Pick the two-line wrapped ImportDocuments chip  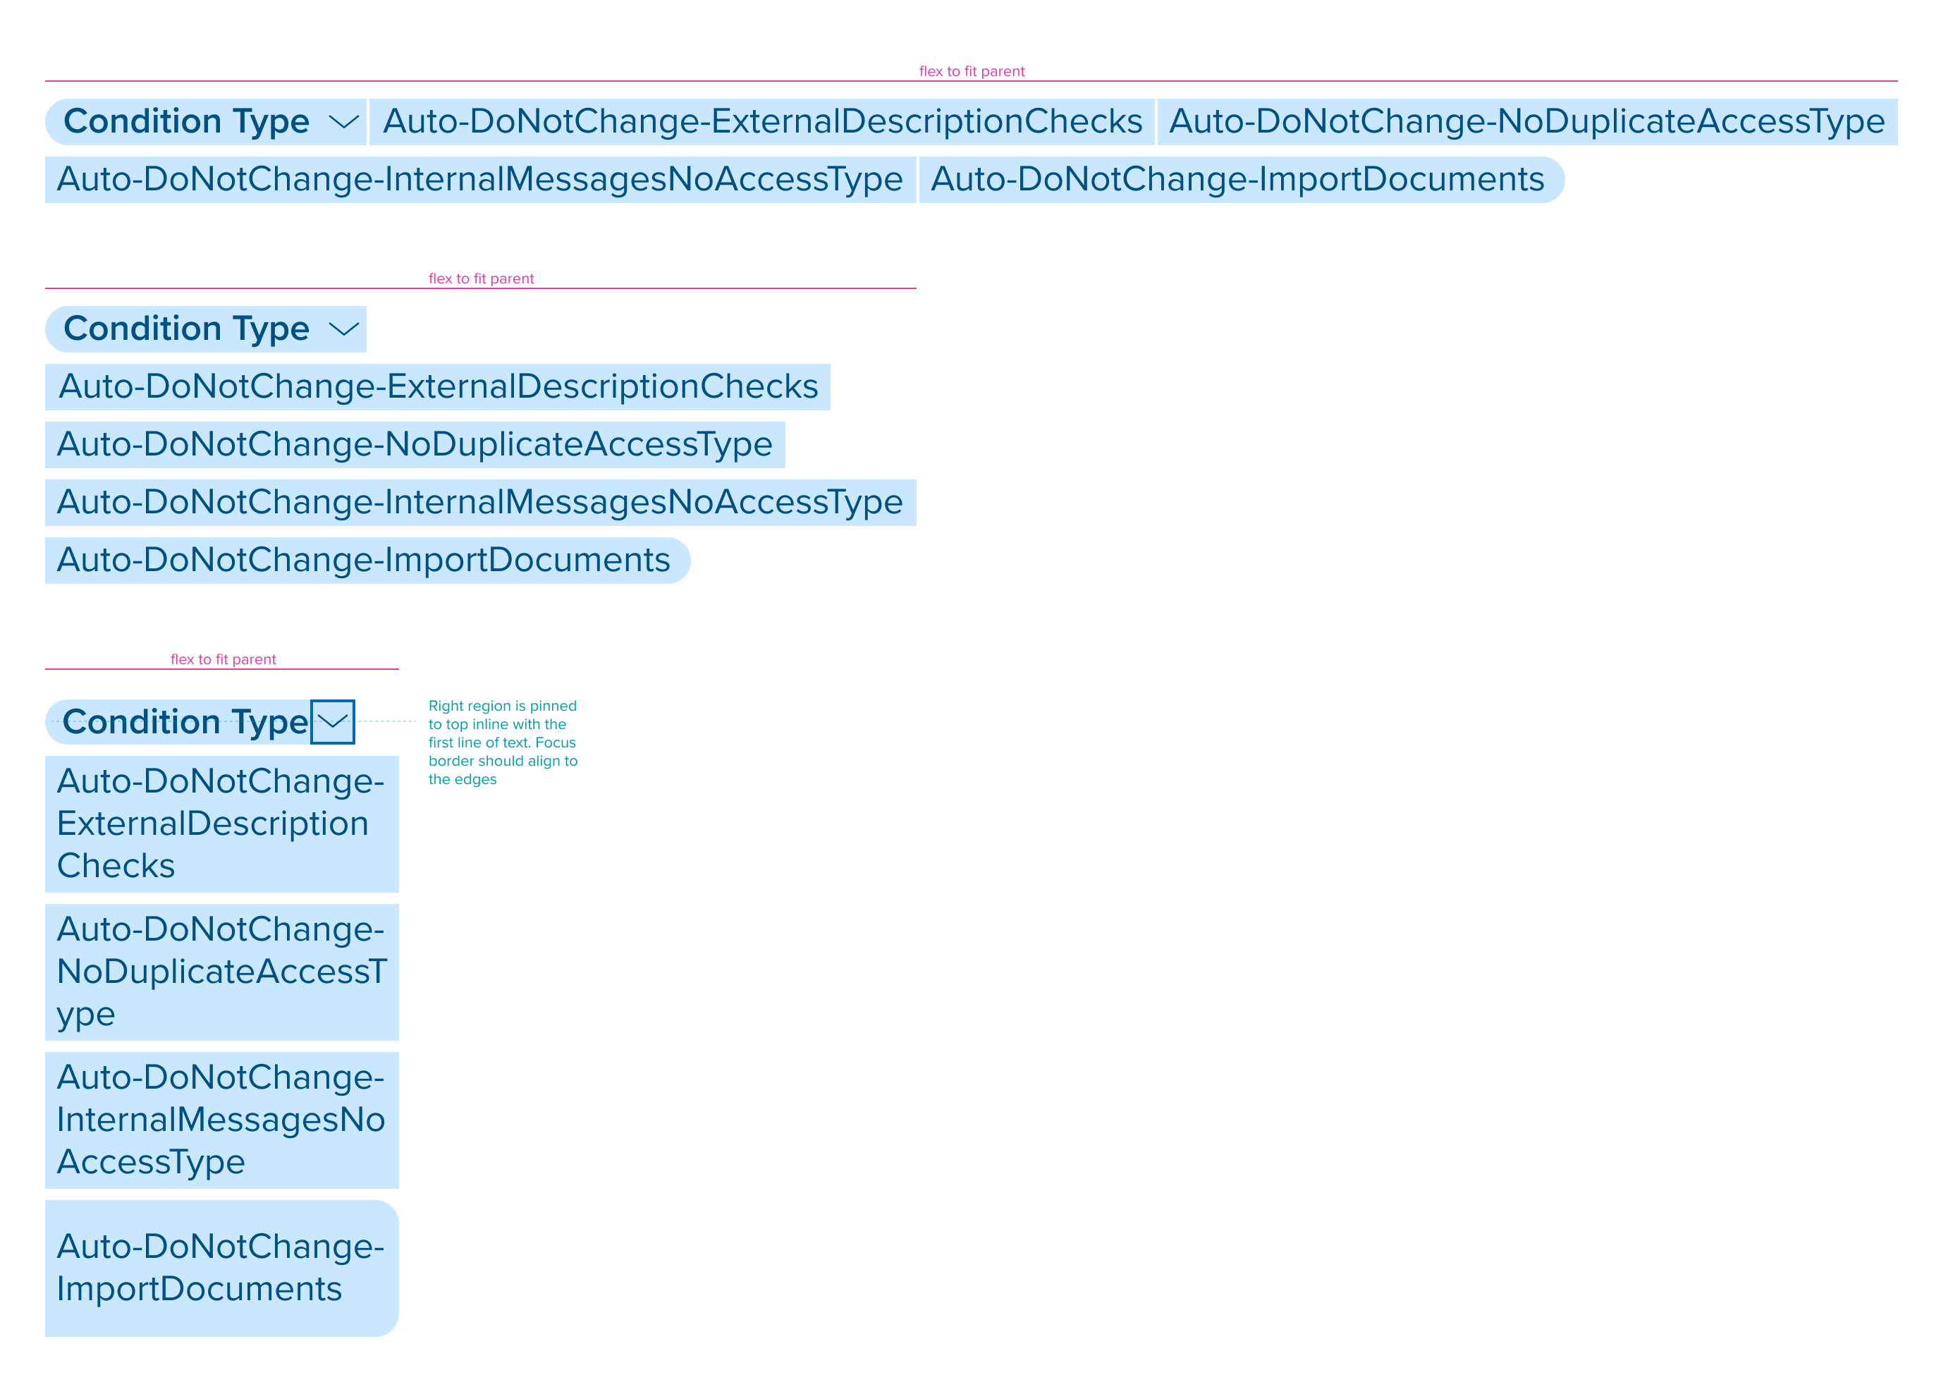pos(221,1268)
